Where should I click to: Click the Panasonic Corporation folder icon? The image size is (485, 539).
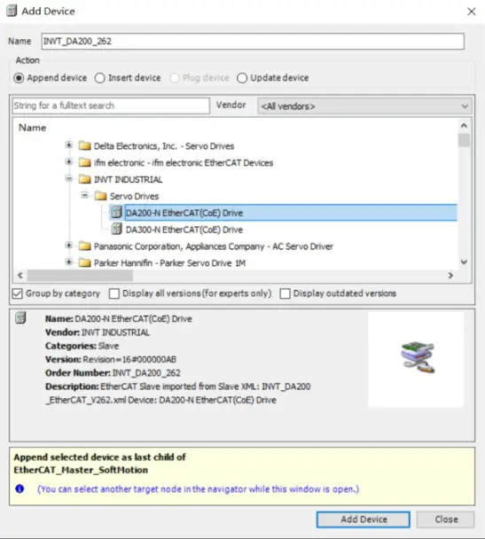84,246
